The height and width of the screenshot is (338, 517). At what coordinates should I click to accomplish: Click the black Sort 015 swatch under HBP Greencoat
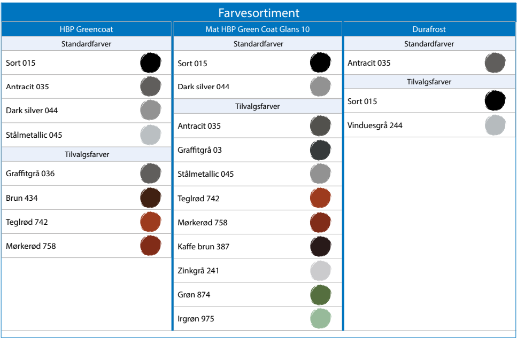click(x=151, y=62)
